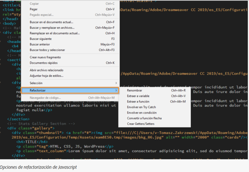
Task: Select Buscar todos y seleccionar
Action: pyautogui.click(x=70, y=50)
